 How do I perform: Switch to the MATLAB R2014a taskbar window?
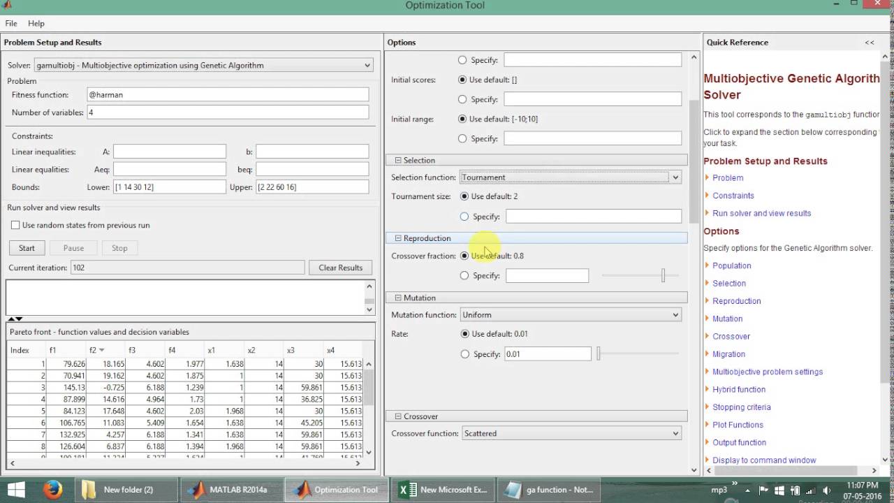coord(231,489)
